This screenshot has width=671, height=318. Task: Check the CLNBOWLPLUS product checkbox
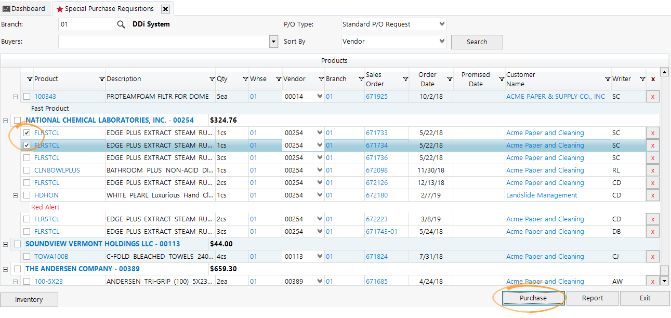27,170
